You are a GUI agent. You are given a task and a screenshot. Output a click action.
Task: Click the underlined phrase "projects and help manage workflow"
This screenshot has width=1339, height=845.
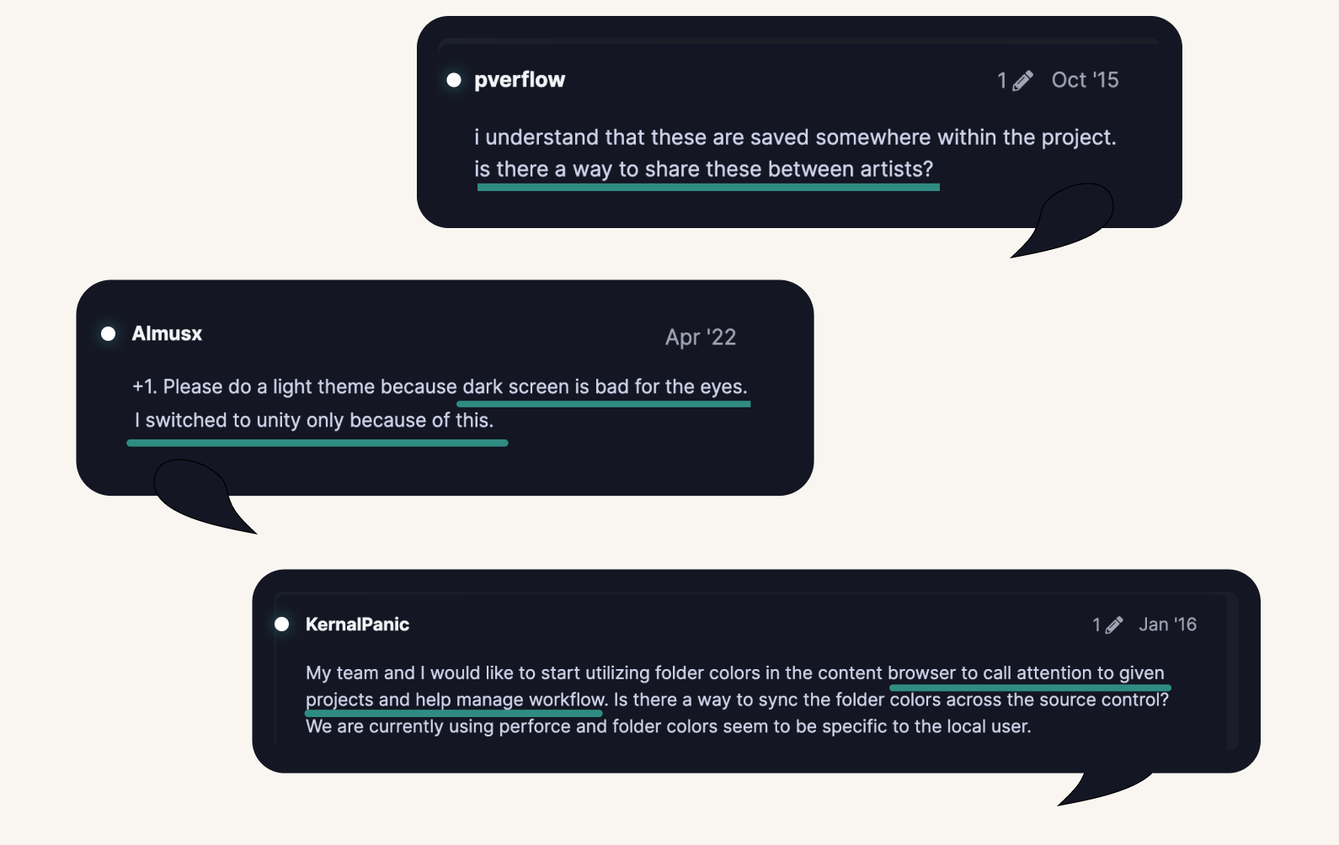click(456, 699)
